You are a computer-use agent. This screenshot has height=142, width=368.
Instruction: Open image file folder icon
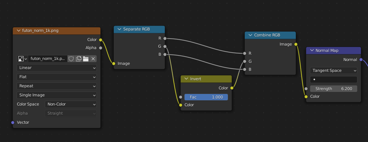[86, 59]
